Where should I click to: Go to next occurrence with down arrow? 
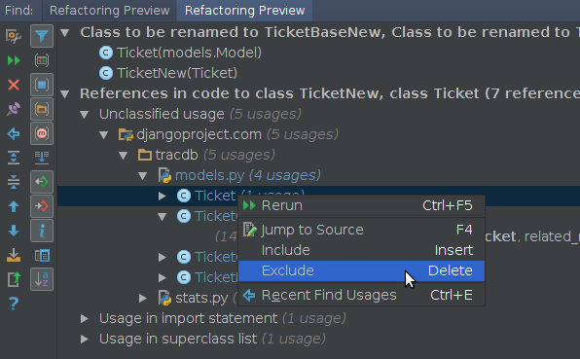pos(14,231)
